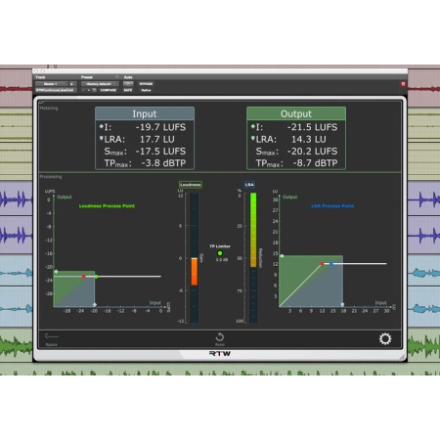Screen dimensions: 440x440
Task: Click the RTW logo at window bottom
Action: point(220,354)
